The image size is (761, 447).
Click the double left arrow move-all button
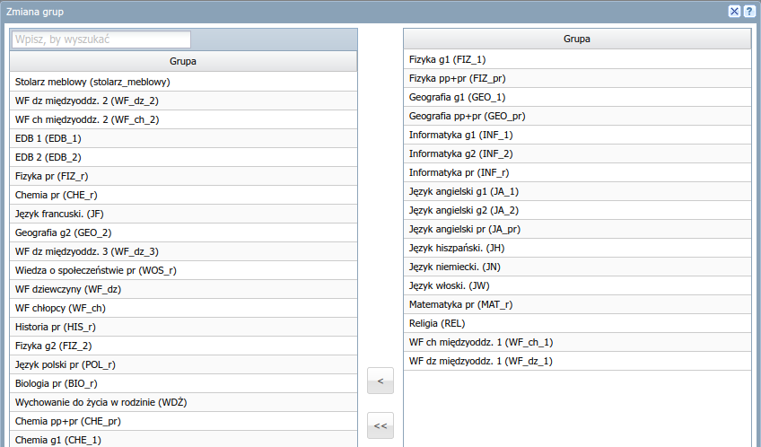point(380,425)
